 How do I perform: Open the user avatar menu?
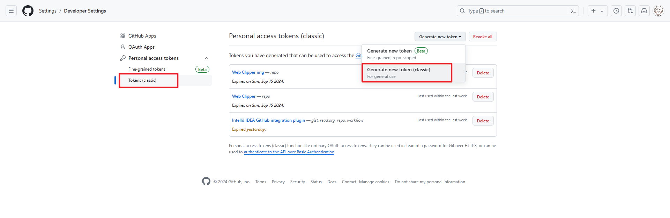(658, 11)
